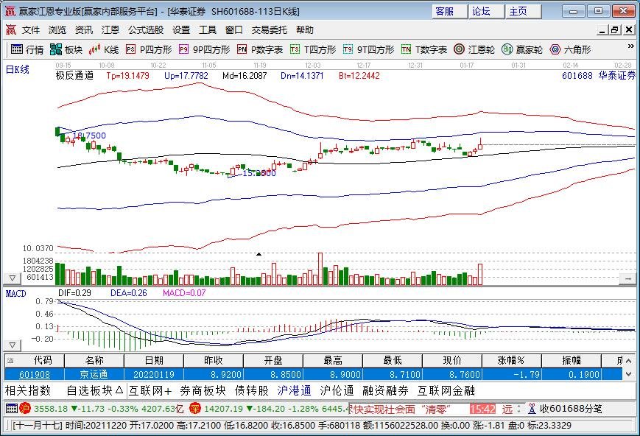The width and height of the screenshot is (640, 436).
Task: Switch to 相关指数 tab
Action: click(x=28, y=390)
